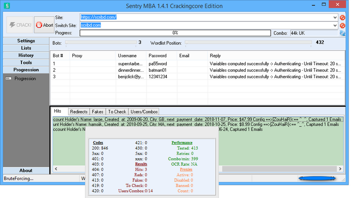The width and height of the screenshot is (351, 198).
Task: Adjust the Bots slider
Action: (101, 42)
